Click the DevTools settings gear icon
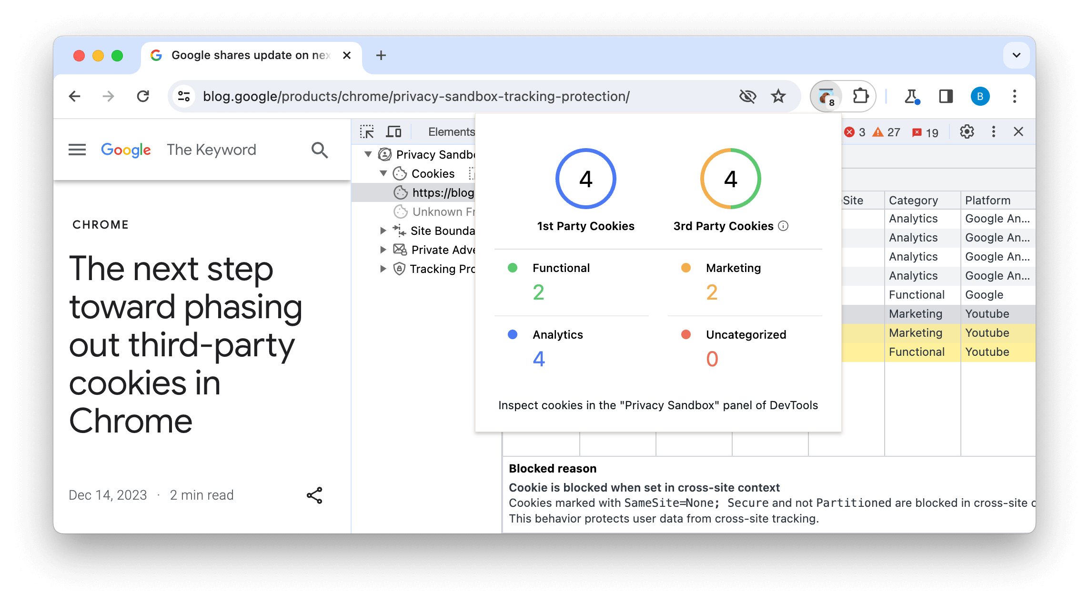This screenshot has width=1089, height=604. click(967, 131)
